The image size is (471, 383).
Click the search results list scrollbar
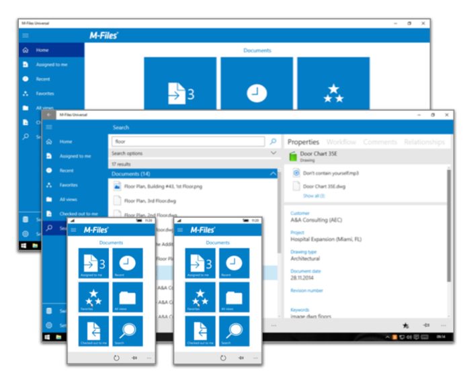coord(279,212)
